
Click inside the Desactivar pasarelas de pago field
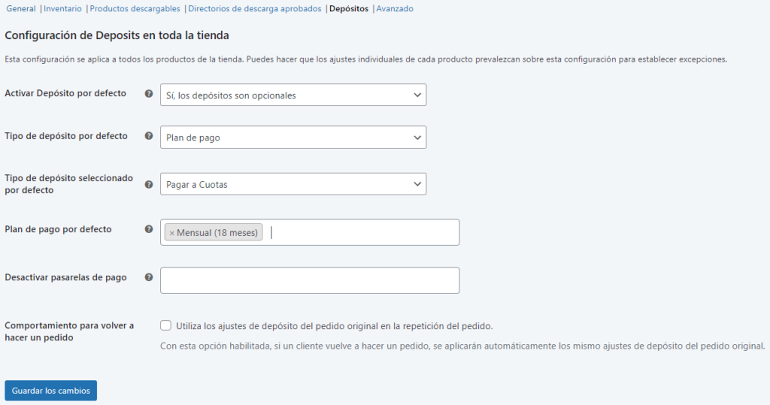pyautogui.click(x=309, y=280)
